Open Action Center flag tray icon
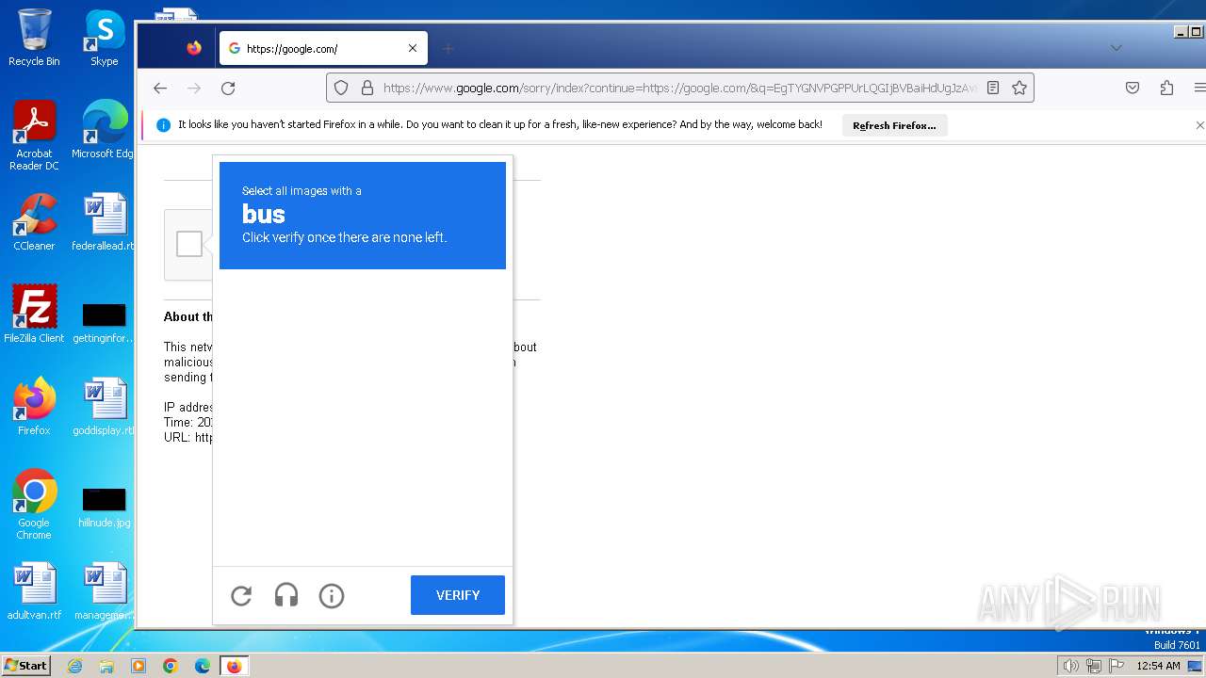The width and height of the screenshot is (1206, 678). tap(1116, 666)
